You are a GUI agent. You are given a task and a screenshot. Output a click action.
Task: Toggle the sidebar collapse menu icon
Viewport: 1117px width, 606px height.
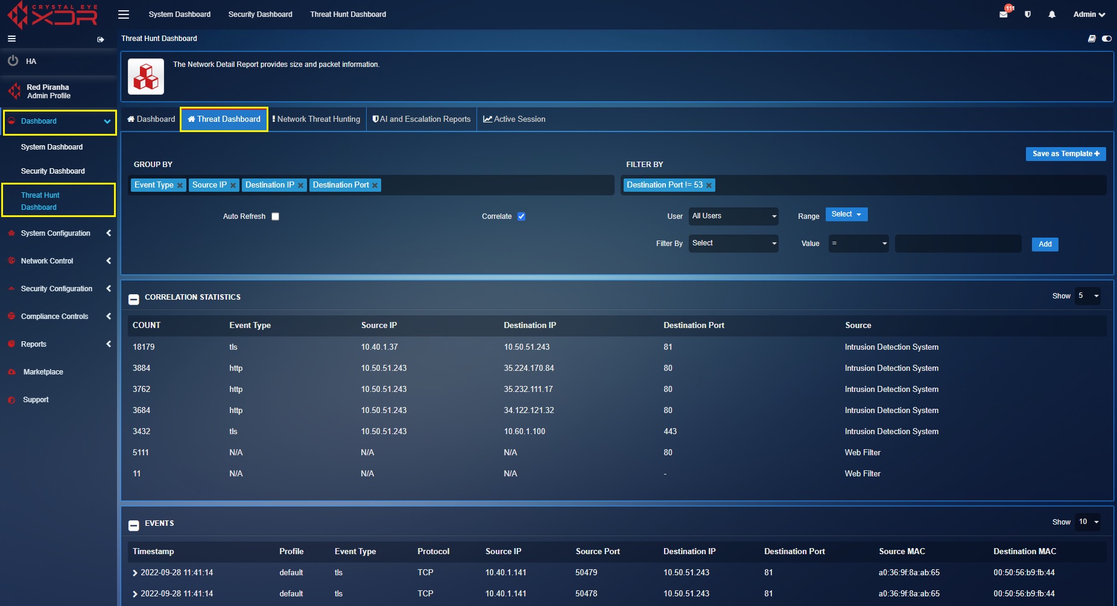pos(11,39)
